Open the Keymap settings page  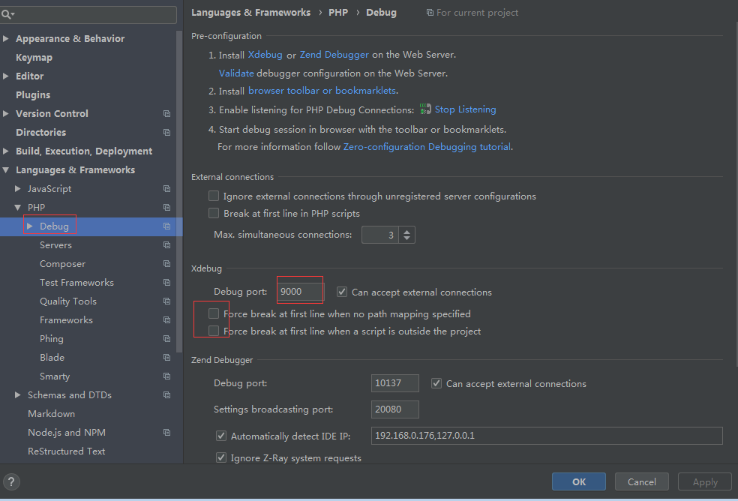click(x=34, y=58)
